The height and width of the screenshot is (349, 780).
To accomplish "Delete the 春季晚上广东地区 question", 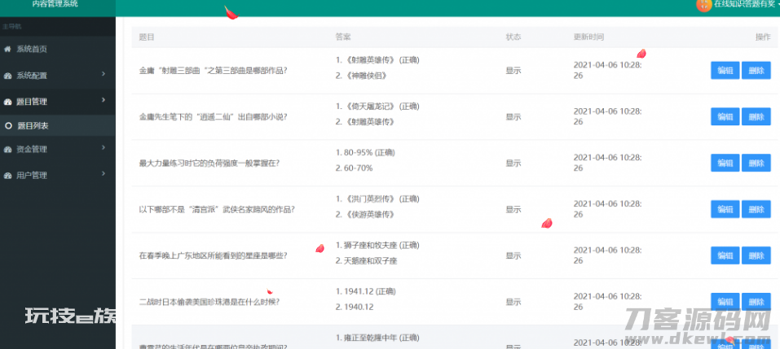I will click(756, 255).
